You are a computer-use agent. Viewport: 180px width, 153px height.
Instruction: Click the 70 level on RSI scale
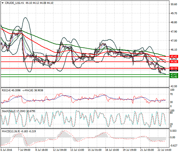pyautogui.click(x=172, y=94)
